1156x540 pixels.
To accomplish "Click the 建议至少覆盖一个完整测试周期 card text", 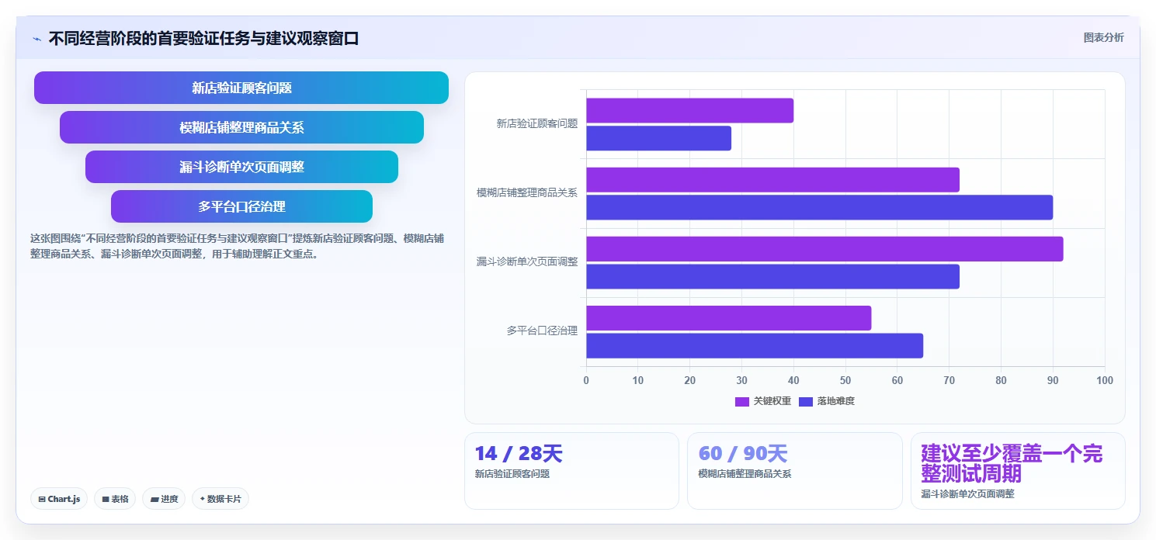I will pyautogui.click(x=1012, y=463).
